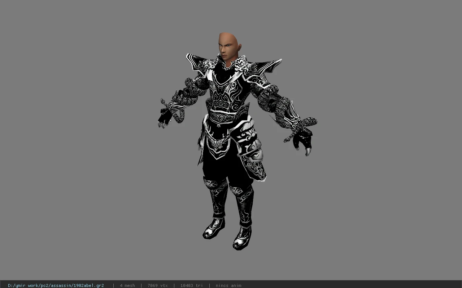Click the '10403 tri' triangle count
Screen dimensions: 462x288
click(192, 285)
